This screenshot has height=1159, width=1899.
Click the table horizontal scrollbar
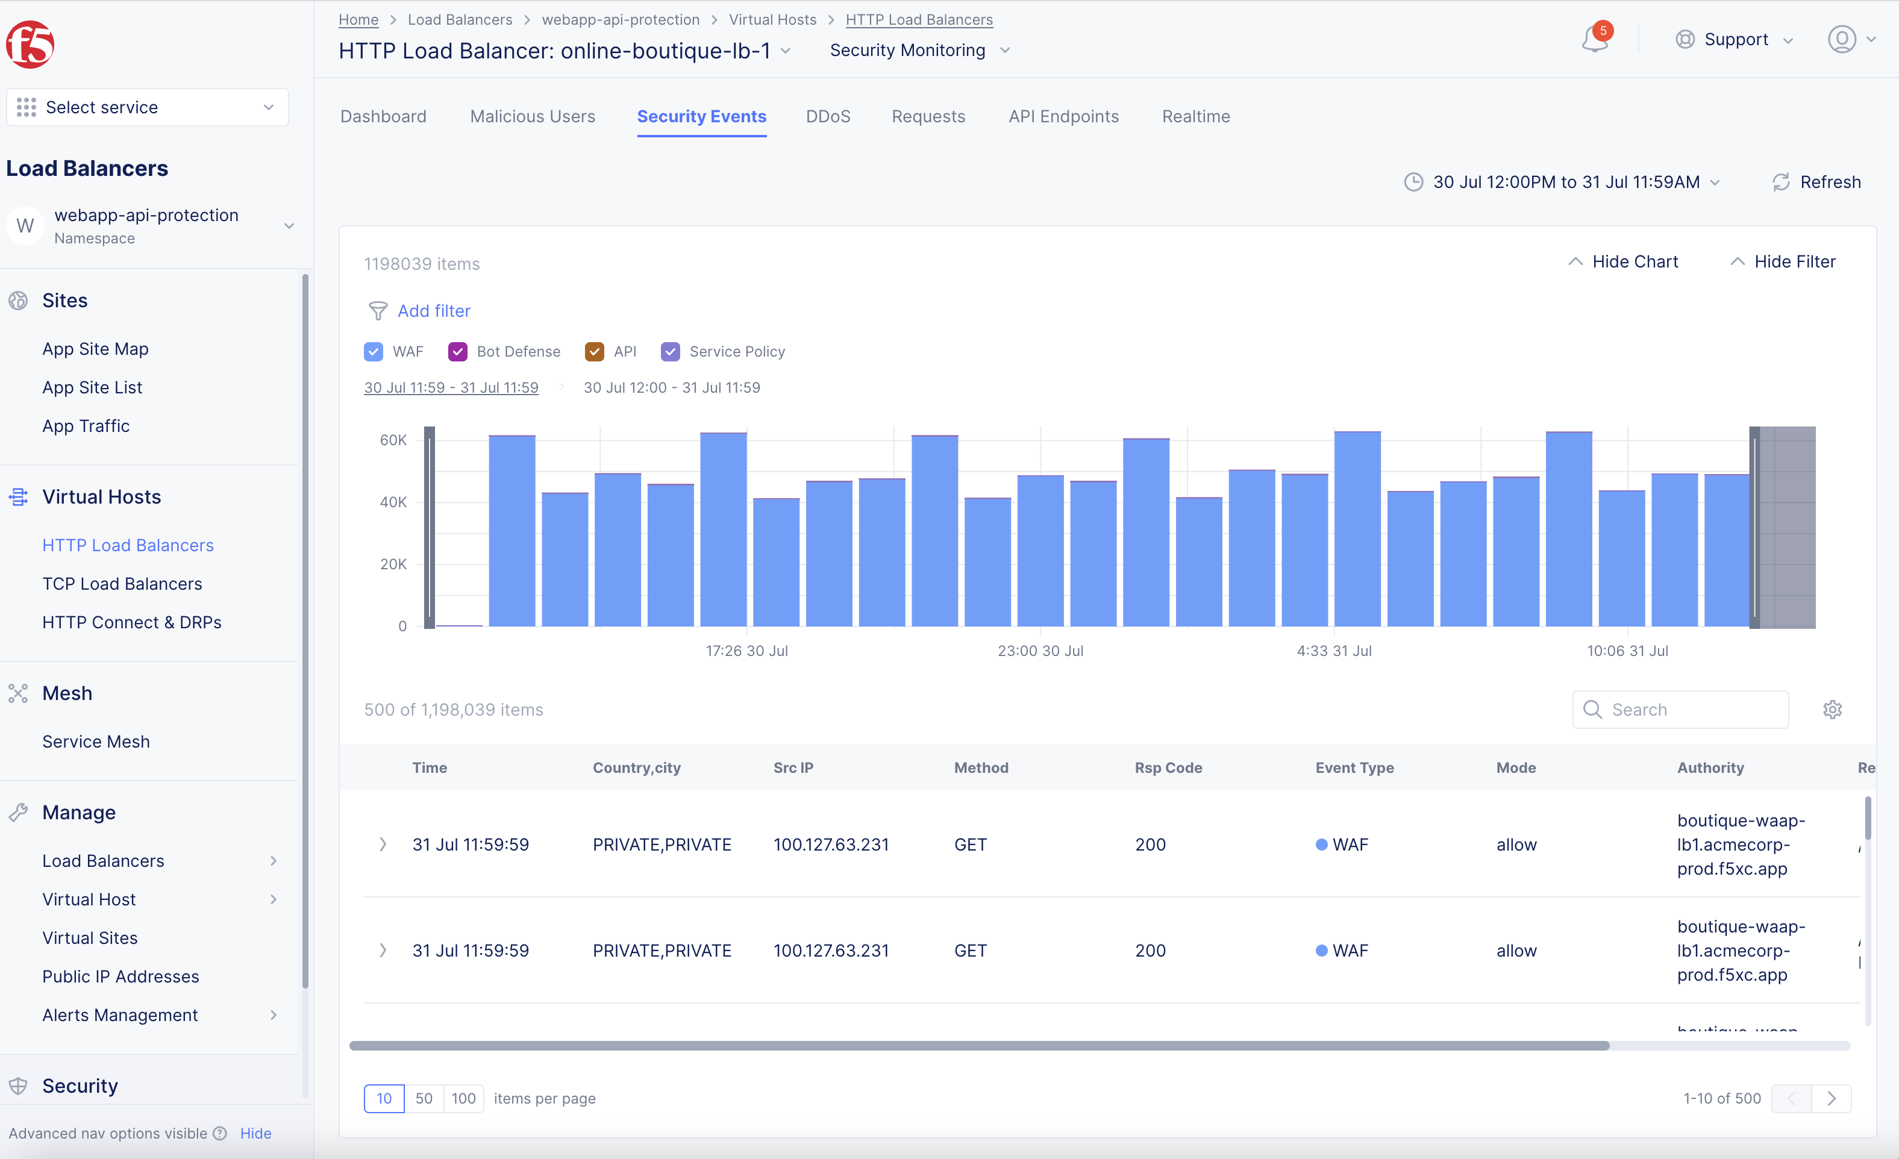pos(979,1046)
